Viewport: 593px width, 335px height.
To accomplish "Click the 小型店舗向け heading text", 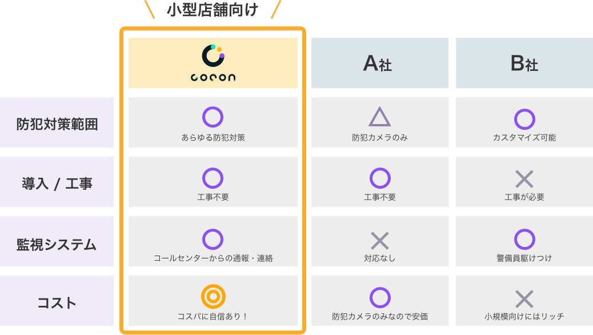I will pos(213,10).
